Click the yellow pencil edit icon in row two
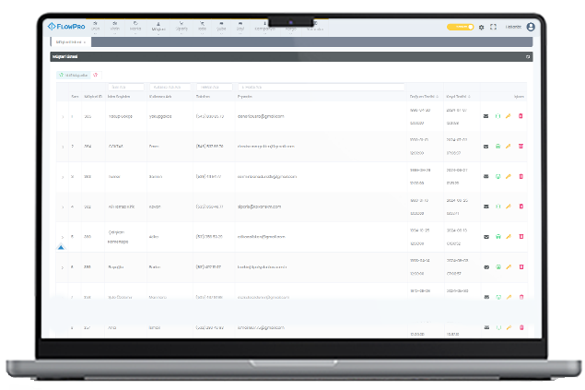This screenshot has width=585, height=390. click(509, 146)
